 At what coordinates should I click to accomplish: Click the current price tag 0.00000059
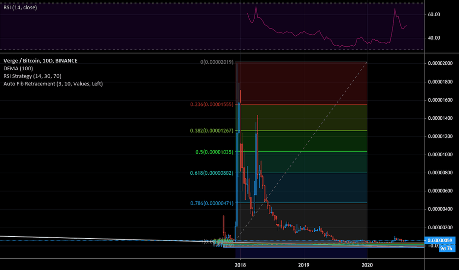pos(440,240)
